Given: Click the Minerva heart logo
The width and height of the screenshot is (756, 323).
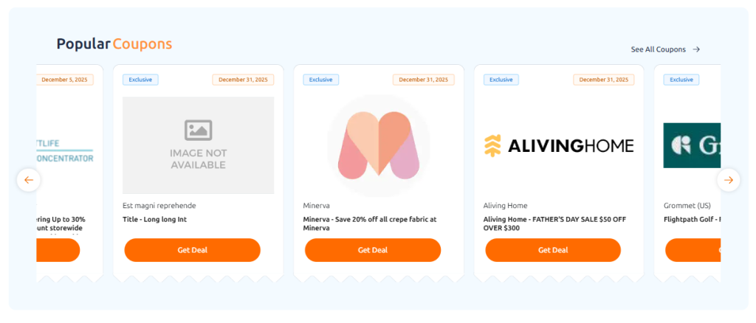Looking at the screenshot, I should coord(378,145).
